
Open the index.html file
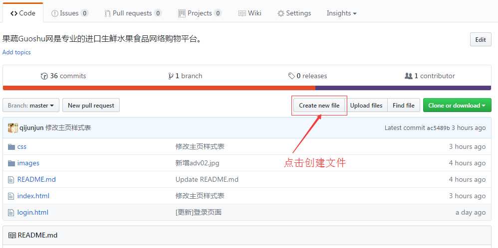coord(33,196)
